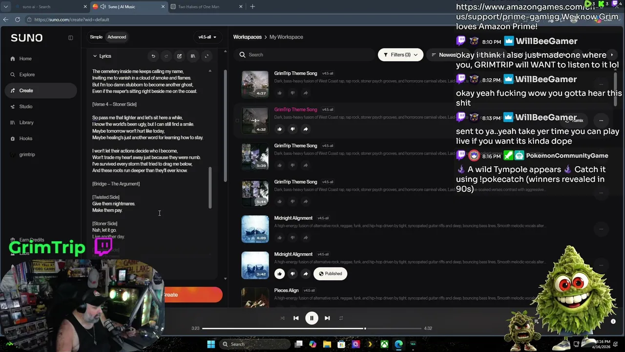Toggle repeat playback
The image size is (625, 352).
coord(341,318)
